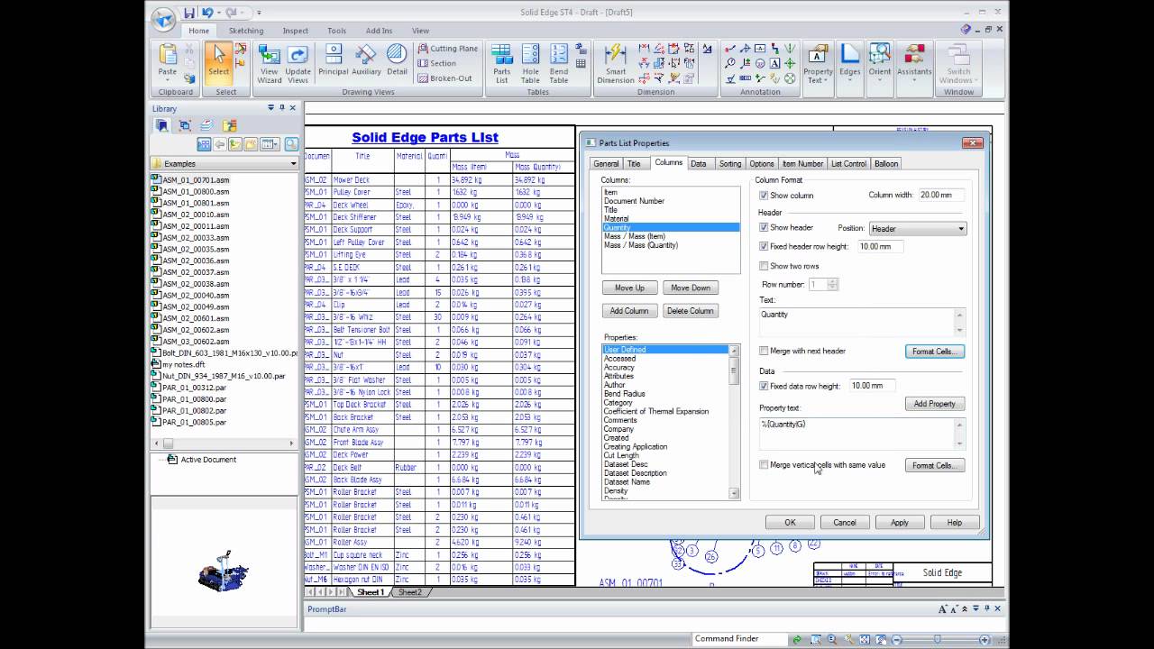Click the Section view command
The height and width of the screenshot is (649, 1154).
tap(437, 63)
